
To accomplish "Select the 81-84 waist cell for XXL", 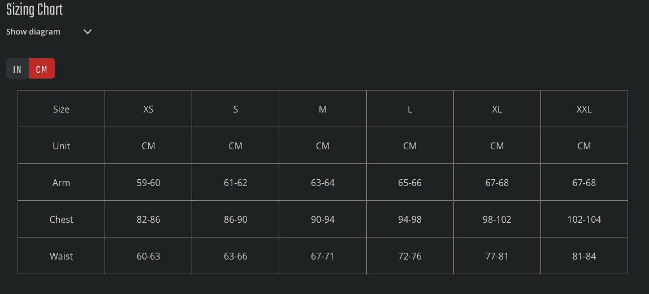I will point(584,256).
